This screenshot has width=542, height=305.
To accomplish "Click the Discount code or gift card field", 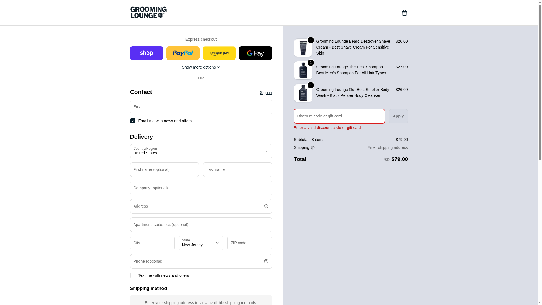I will [339, 116].
